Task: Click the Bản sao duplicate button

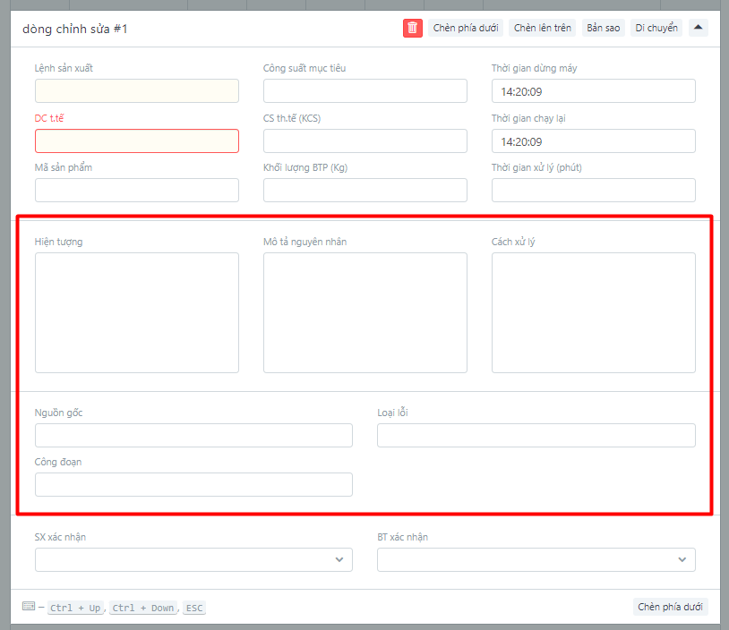Action: (603, 28)
